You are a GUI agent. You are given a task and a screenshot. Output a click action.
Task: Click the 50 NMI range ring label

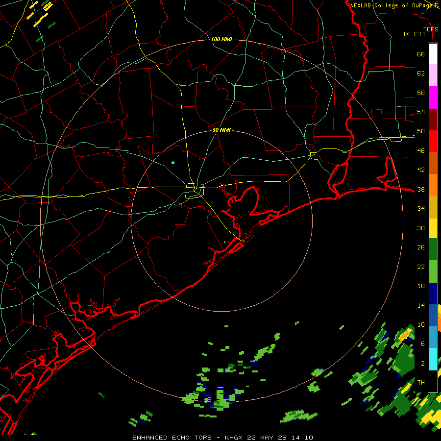click(221, 130)
